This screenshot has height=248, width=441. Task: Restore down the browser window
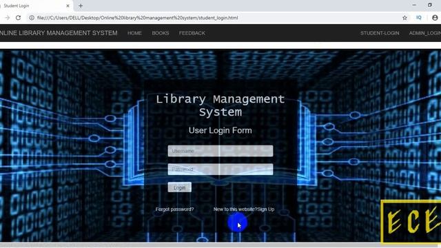pos(430,5)
